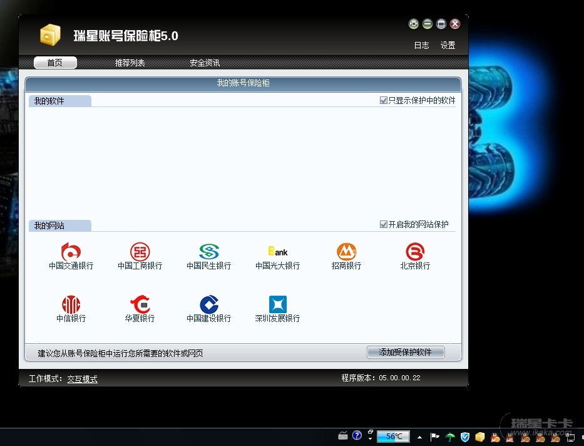Open the 中国建设银行 icon
Viewport: 584px width, 446px height.
[x=208, y=304]
